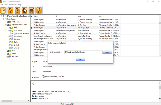The height and width of the screenshot is (105, 161).
Task: Select the 'On an admin note' email from Nick Hampson
Action: [x=76, y=31]
